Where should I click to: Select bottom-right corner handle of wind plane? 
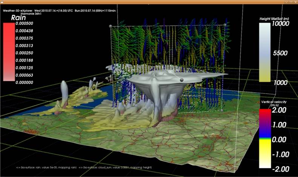coord(222,110)
